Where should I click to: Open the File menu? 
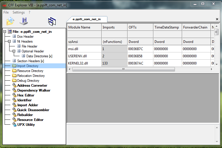[6, 12]
